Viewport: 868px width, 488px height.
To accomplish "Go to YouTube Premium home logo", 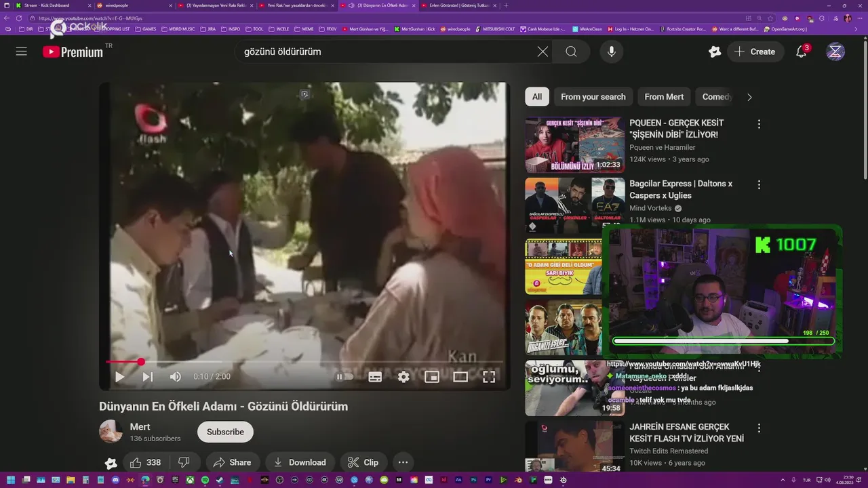I will [x=73, y=52].
